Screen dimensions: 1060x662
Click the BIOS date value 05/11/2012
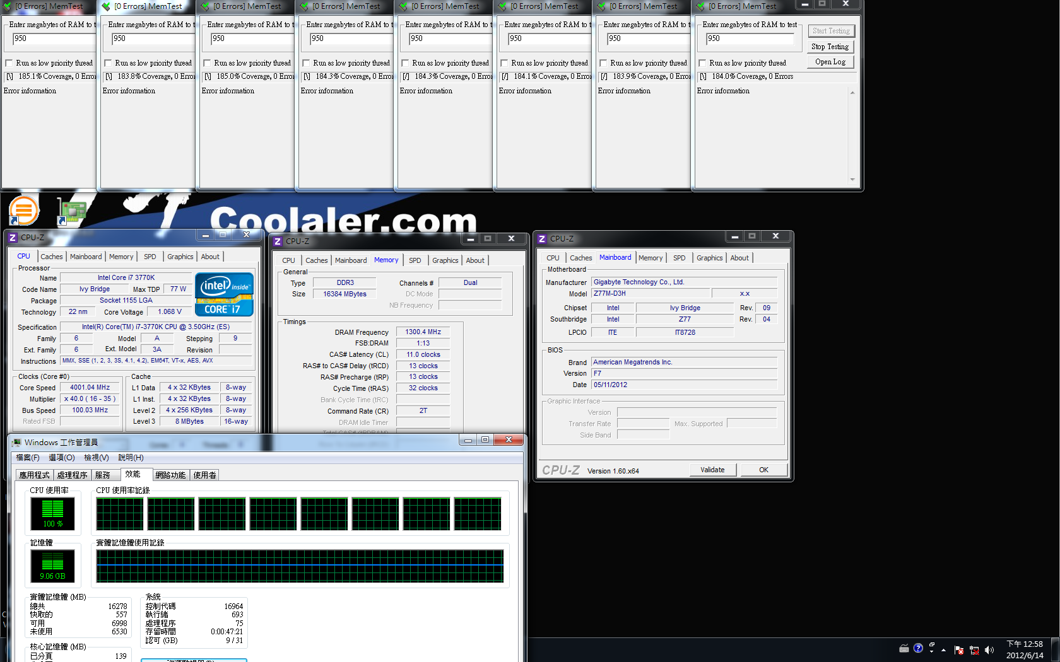coord(684,385)
